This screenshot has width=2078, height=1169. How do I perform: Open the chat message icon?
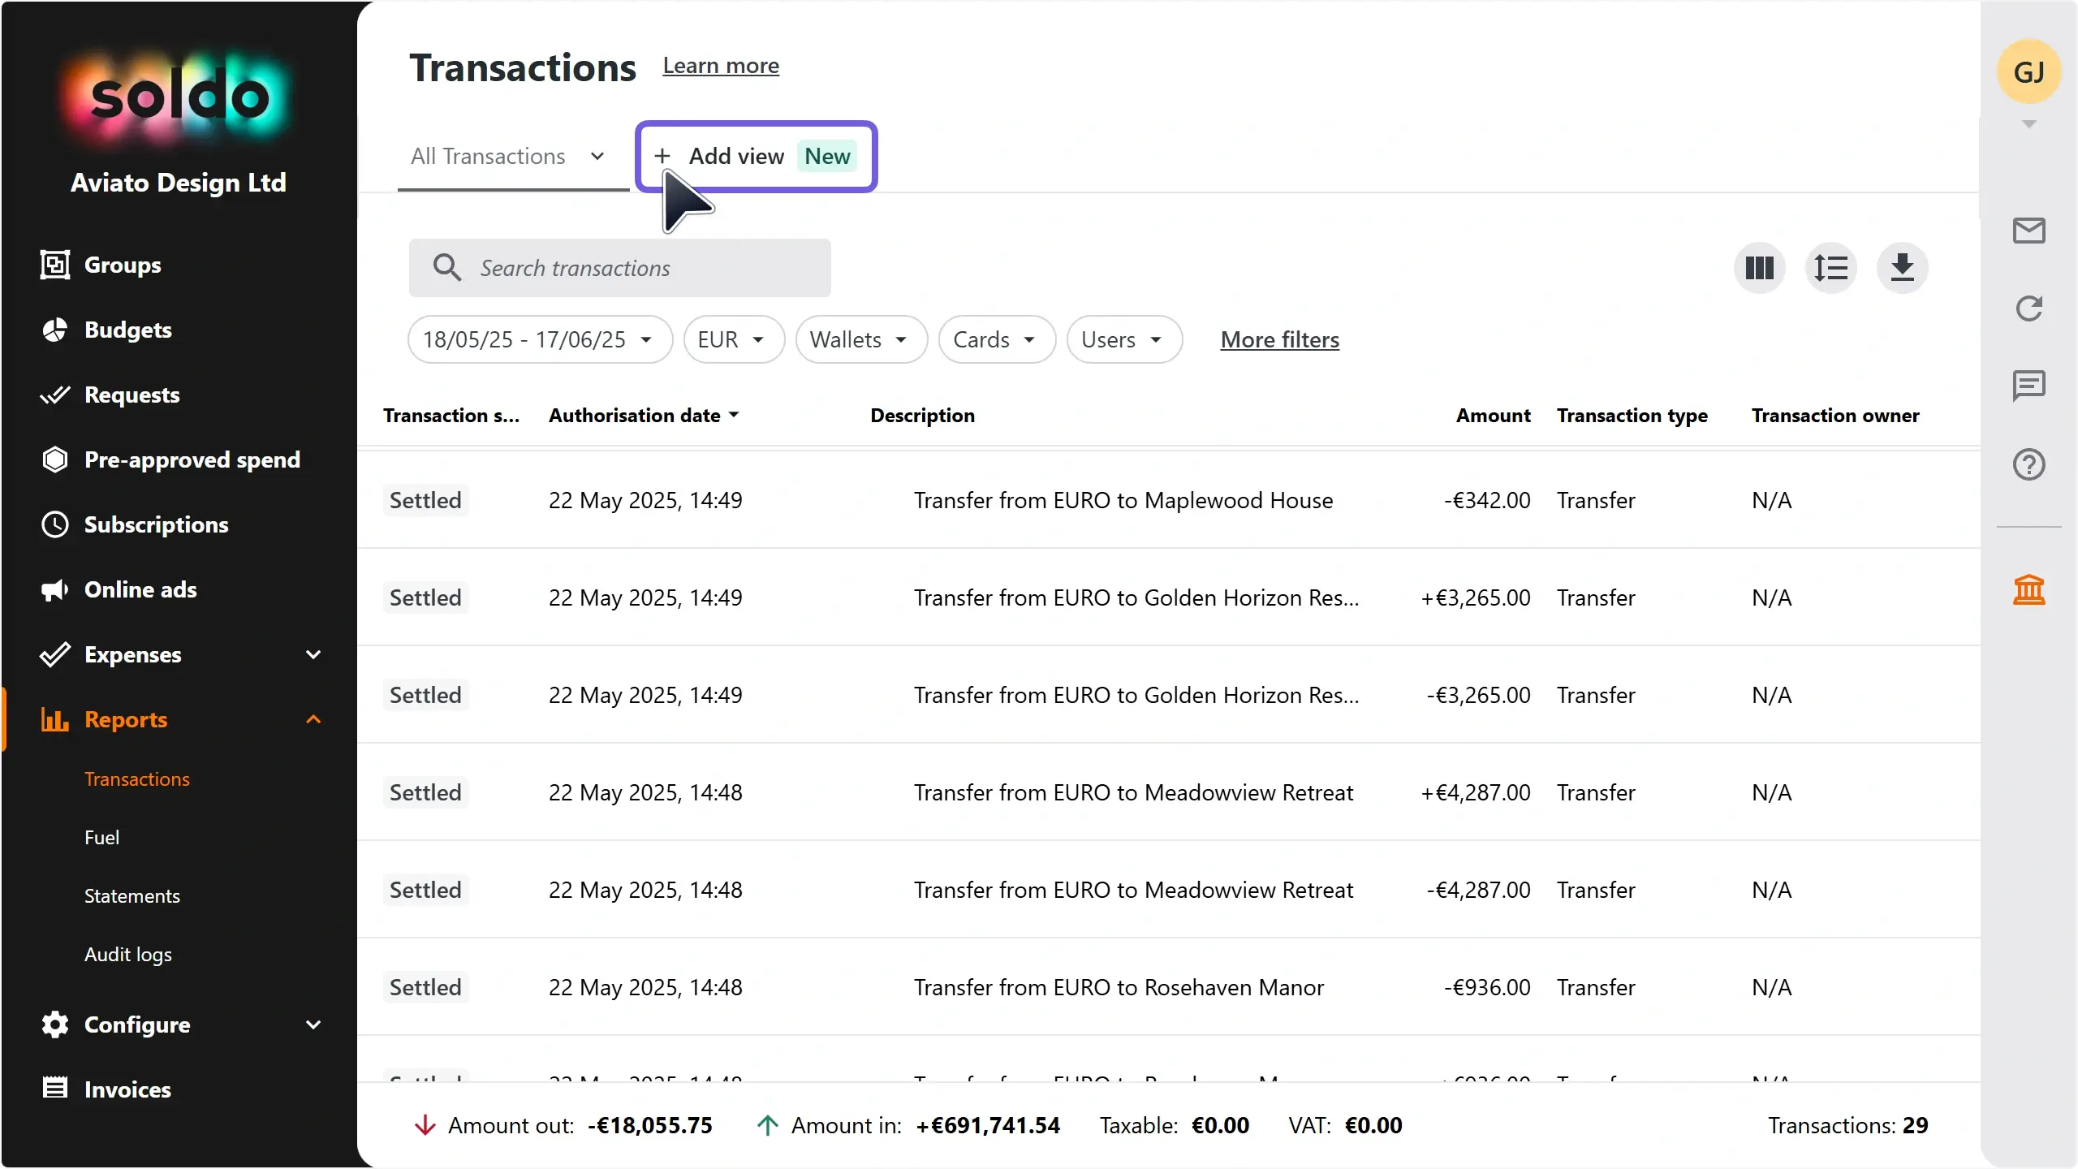coord(2028,386)
